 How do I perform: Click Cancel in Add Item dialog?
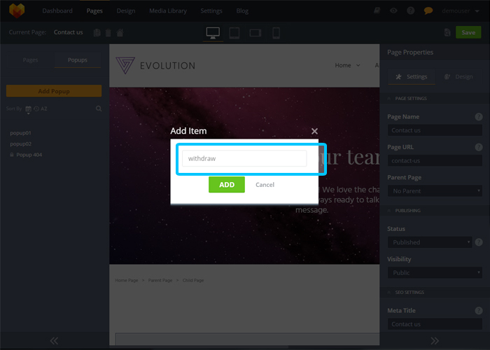[265, 185]
